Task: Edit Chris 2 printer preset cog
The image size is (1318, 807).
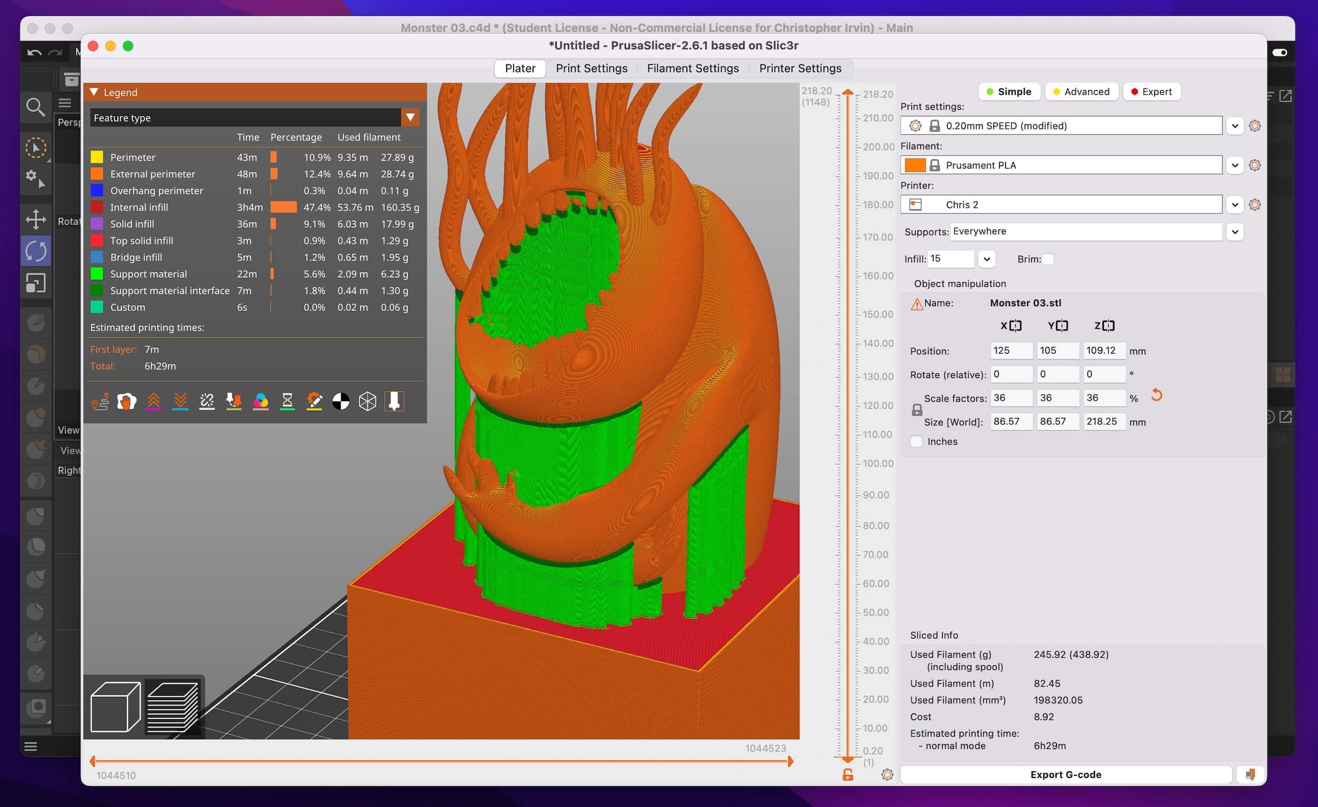Action: [1255, 205]
